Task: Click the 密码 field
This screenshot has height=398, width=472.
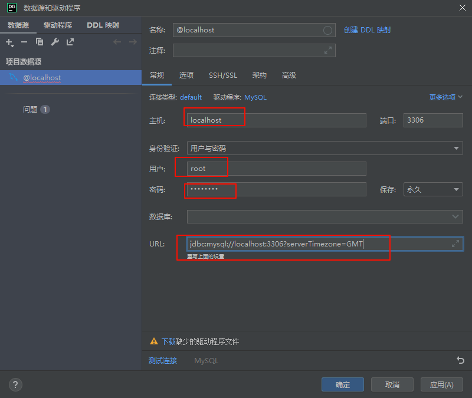Action: tap(276, 189)
